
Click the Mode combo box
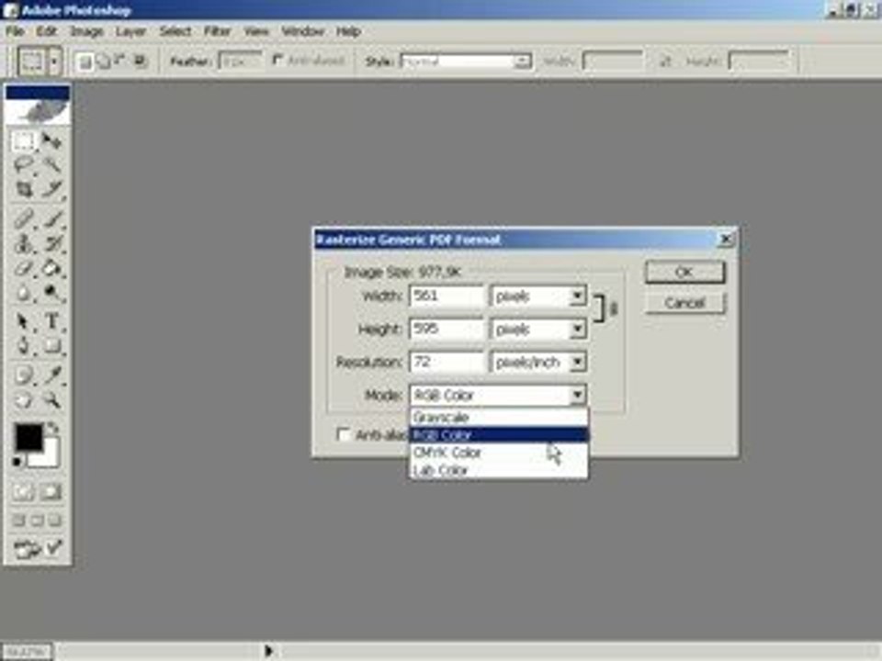click(x=498, y=395)
